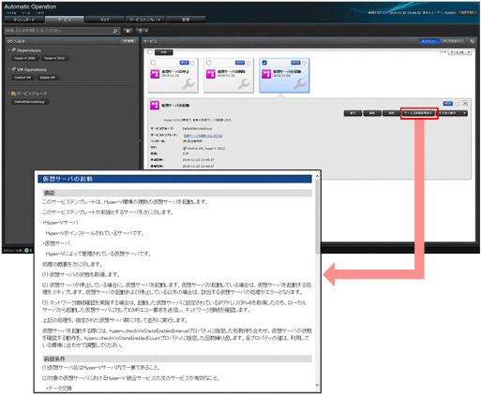This screenshot has height=395, width=482.
Task: Click the pink service icon on 仮想サーバの削除 card
Action: pyautogui.click(x=211, y=74)
